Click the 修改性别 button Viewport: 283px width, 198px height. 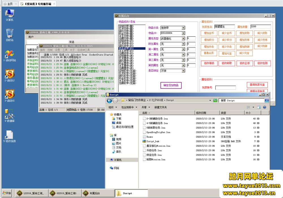point(262,63)
